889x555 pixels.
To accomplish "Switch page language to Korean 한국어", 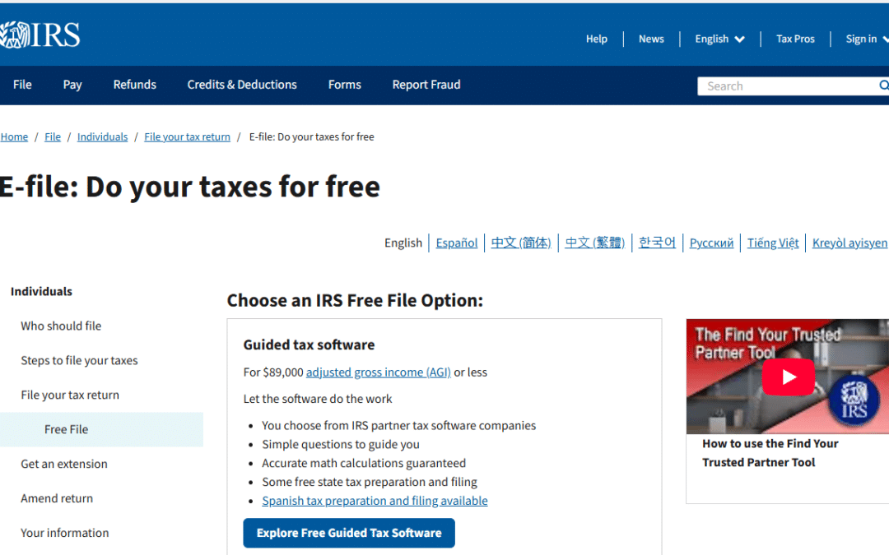I will click(x=657, y=243).
